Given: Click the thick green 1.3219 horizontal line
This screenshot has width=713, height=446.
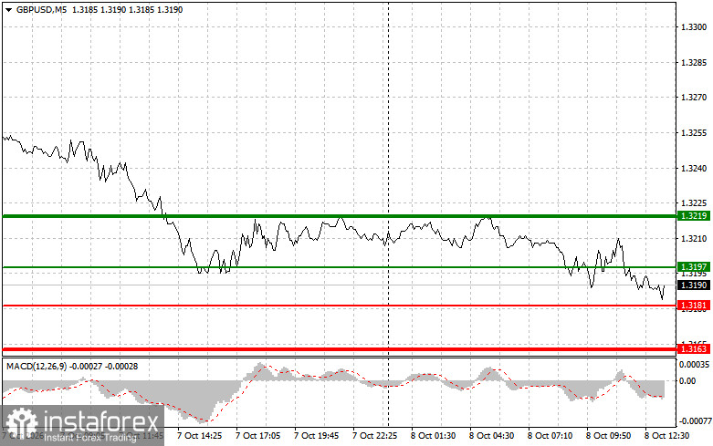Looking at the screenshot, I should (x=340, y=216).
